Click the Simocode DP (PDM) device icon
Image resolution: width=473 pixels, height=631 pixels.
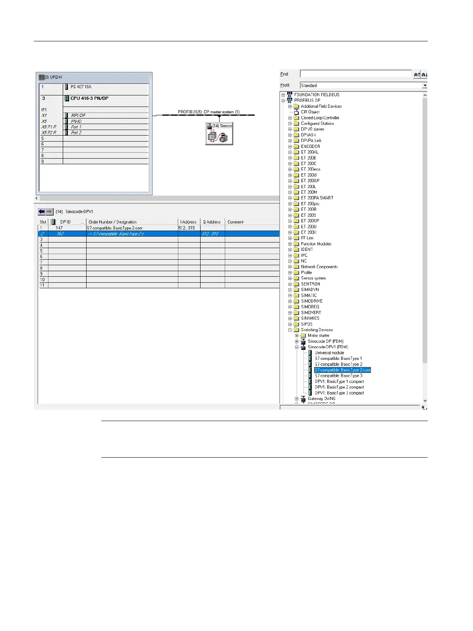coord(303,341)
